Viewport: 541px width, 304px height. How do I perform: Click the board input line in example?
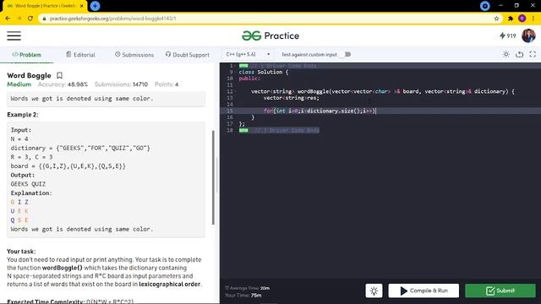click(68, 166)
